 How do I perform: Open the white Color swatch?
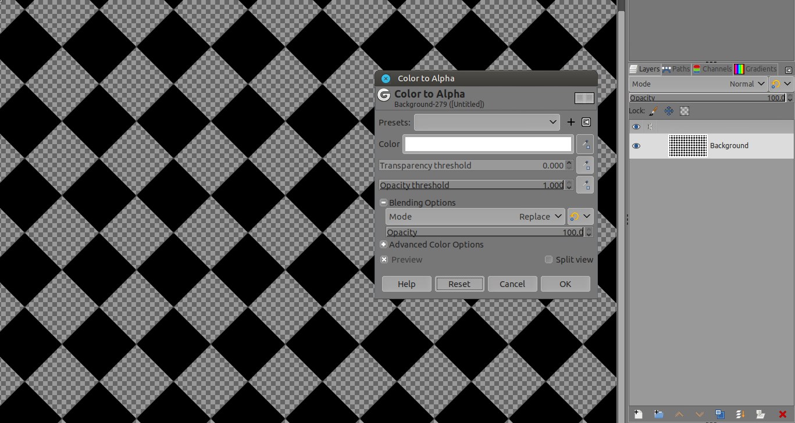click(488, 144)
